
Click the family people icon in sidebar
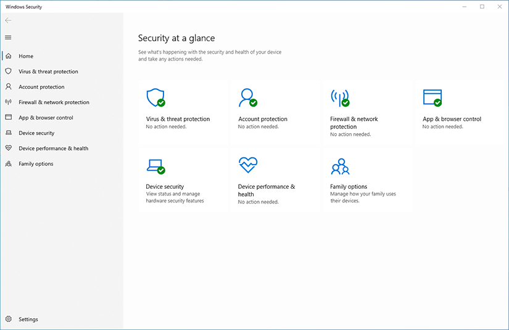point(9,163)
